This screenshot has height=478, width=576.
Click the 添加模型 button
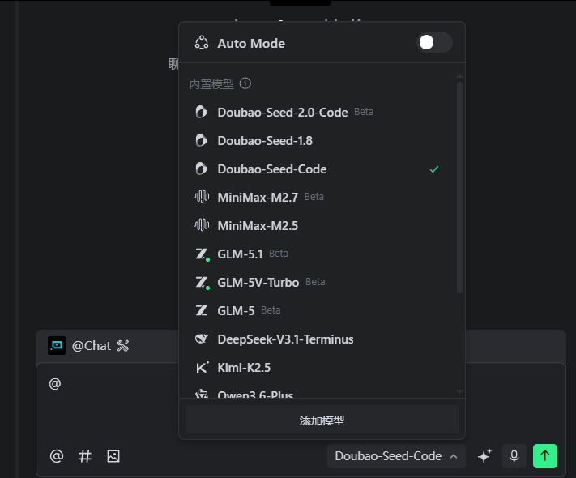[x=322, y=420]
